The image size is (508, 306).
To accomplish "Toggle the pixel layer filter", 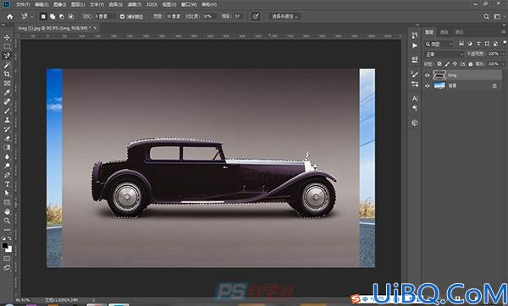I will coord(461,44).
